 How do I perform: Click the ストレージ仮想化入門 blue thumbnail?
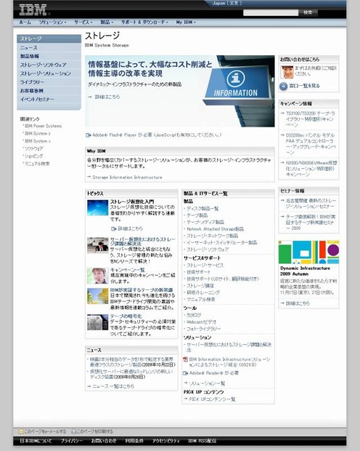tap(97, 208)
